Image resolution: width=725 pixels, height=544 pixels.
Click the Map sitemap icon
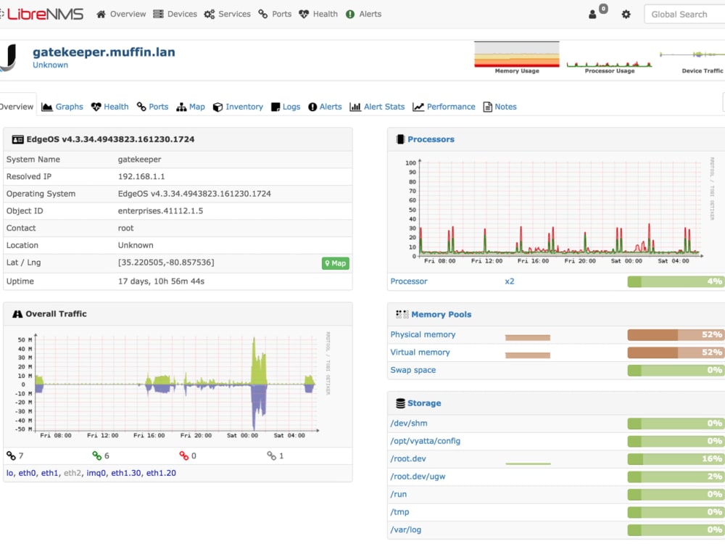point(181,107)
